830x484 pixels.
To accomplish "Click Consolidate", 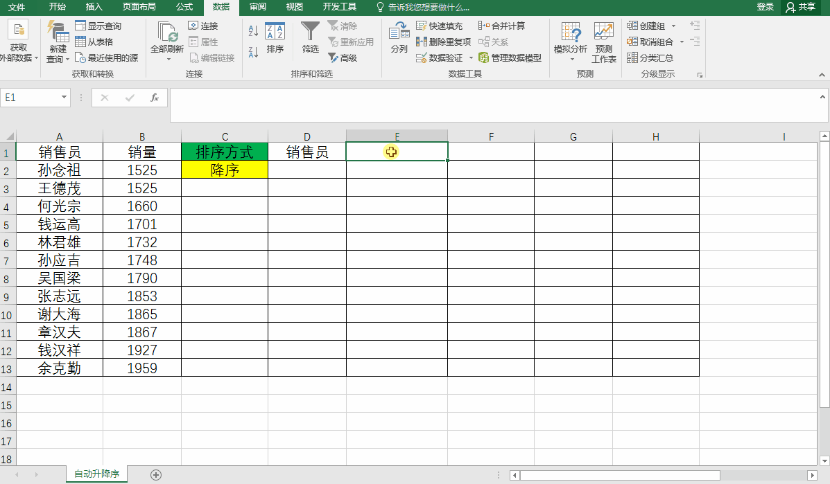I will pos(501,26).
